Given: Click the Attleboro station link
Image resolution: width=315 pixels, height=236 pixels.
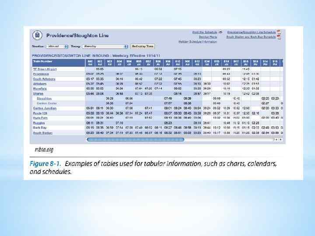Looking at the screenshot, I should click(40, 84).
